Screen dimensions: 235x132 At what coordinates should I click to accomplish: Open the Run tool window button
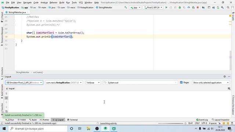[x=10, y=120]
